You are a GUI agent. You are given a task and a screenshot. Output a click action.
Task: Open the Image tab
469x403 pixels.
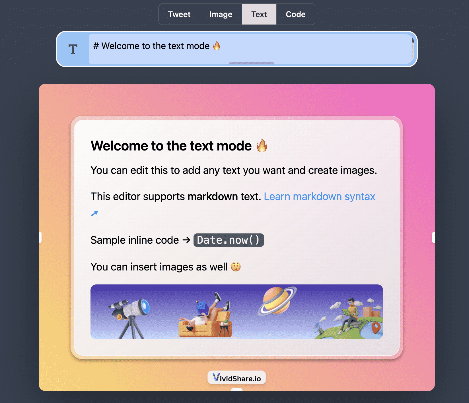point(221,14)
